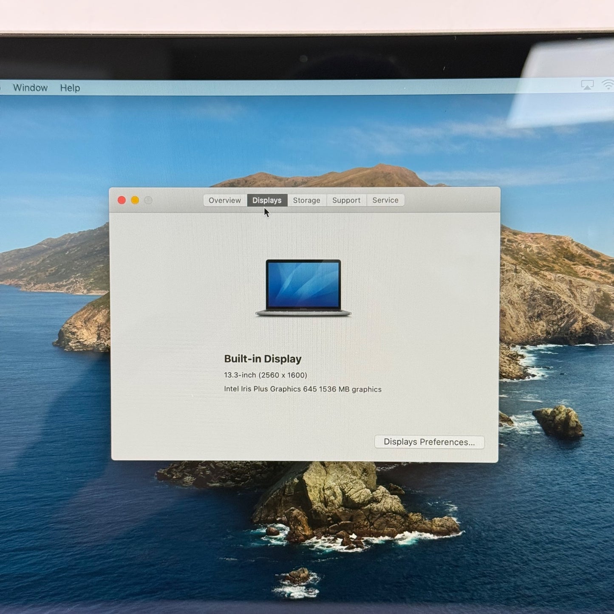Viewport: 614px width, 614px height.
Task: Click the Wi-Fi status icon
Action: click(x=608, y=85)
